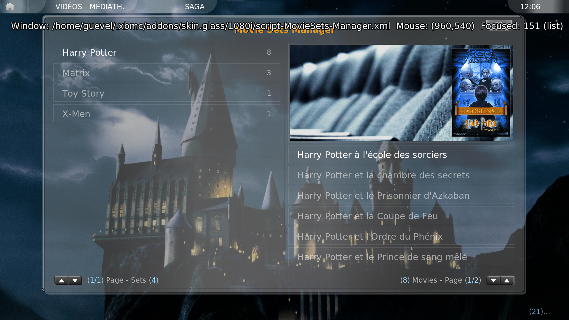Select the X-Men movie set
The image size is (569, 320).
pyautogui.click(x=167, y=113)
